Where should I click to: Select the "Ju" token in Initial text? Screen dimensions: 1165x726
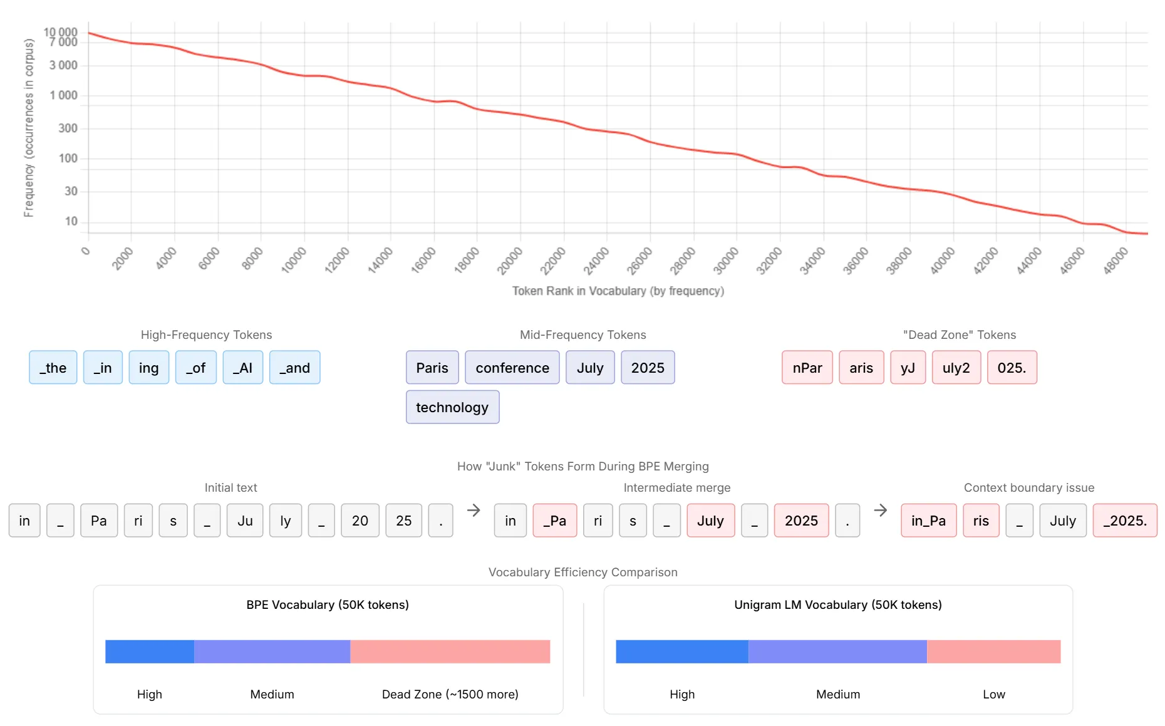tap(245, 521)
